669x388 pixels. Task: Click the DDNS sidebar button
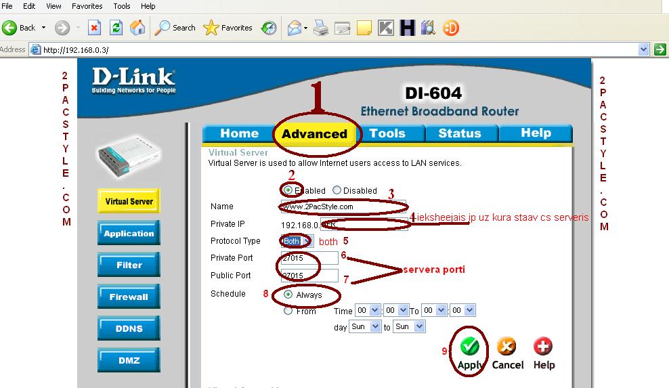[129, 328]
